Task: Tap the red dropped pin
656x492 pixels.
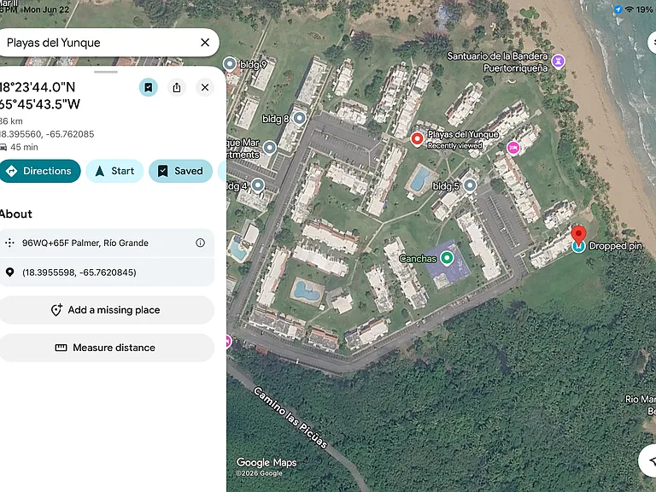Action: click(578, 235)
